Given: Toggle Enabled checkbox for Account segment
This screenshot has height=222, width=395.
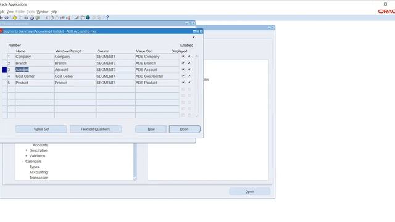Looking at the screenshot, I should [189, 70].
